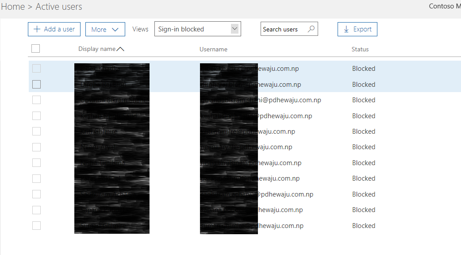
Task: Click the magnifier icon in Search users
Action: click(311, 29)
